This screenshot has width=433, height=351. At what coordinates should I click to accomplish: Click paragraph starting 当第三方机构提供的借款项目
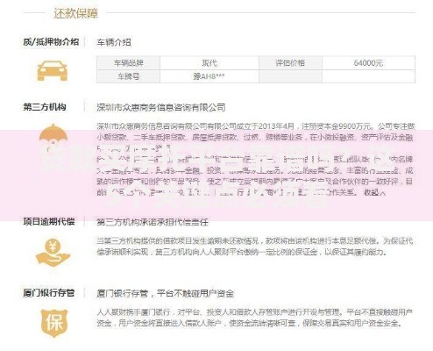pos(255,247)
